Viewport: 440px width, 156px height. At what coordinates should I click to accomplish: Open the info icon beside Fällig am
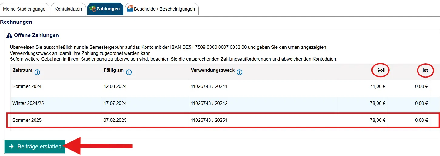(x=129, y=72)
